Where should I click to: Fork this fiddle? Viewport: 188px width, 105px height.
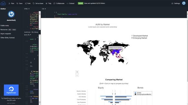pyautogui.click(x=28, y=3)
